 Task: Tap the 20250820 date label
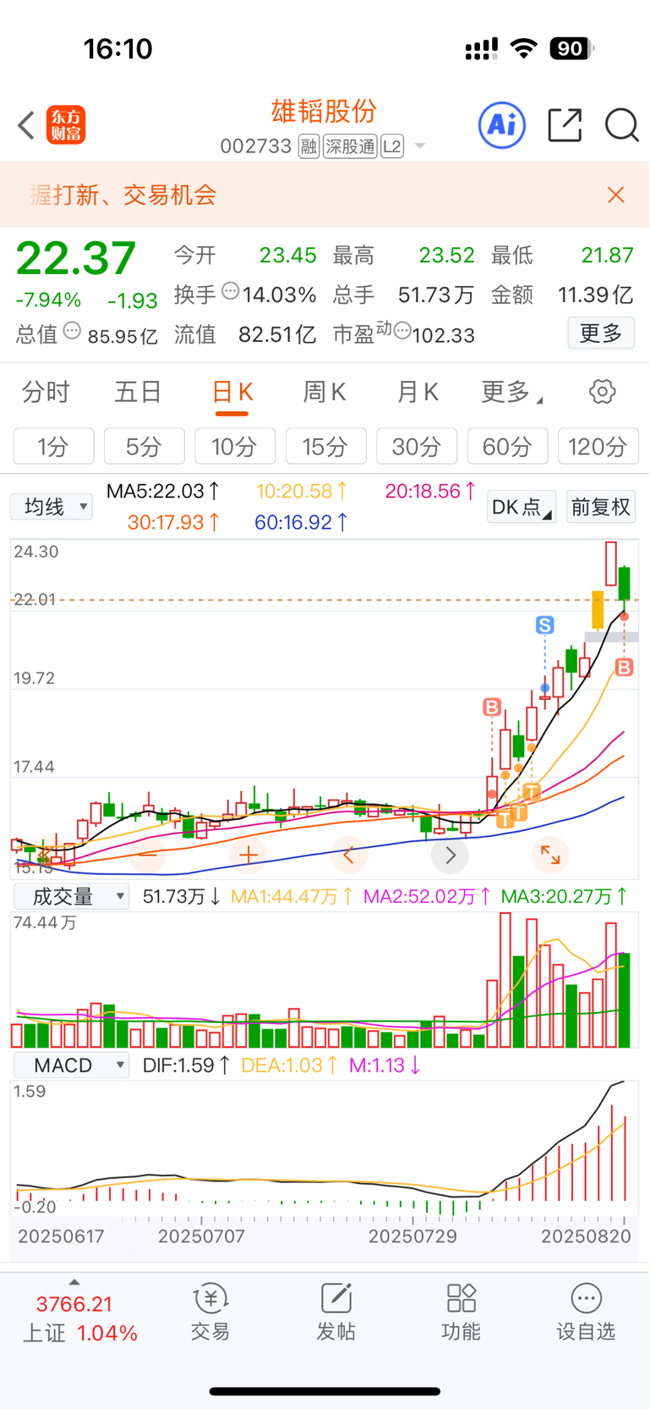[x=586, y=1236]
